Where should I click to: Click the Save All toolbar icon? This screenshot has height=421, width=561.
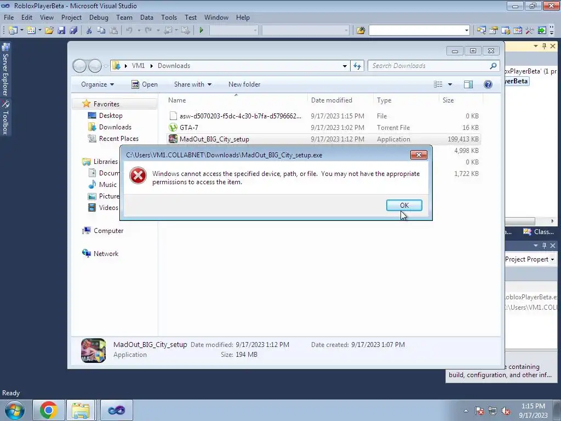(73, 31)
